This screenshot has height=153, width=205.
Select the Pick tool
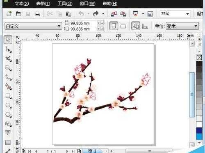[x=8, y=40]
